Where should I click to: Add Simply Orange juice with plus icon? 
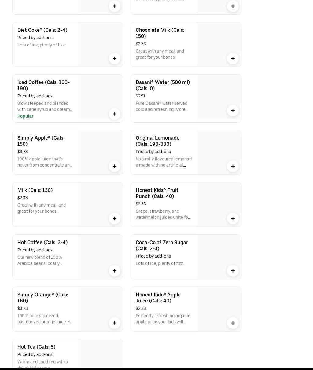(115, 323)
